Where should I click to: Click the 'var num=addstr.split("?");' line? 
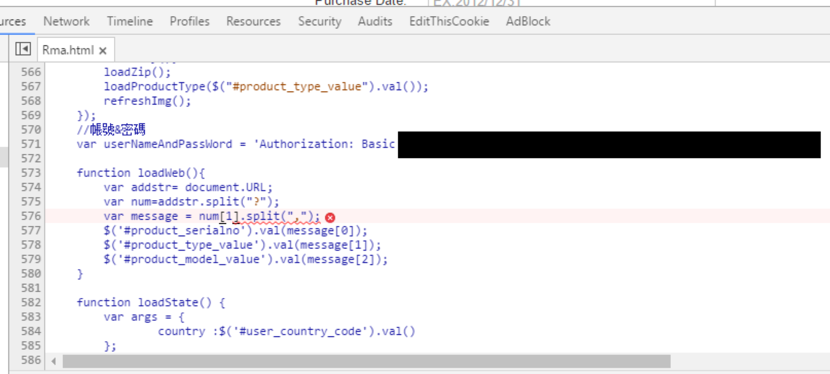coord(191,202)
